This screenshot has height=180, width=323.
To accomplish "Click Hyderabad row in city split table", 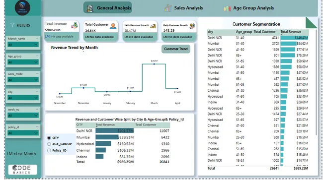I will tap(123, 144).
